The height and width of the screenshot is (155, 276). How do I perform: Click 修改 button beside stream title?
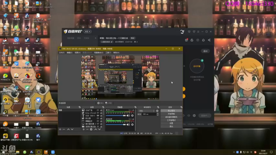pos(133,38)
